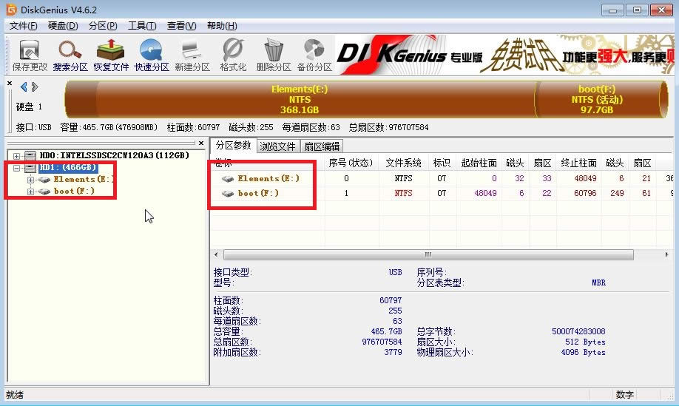
Task: Collapse the HD1 (466GB) tree node
Action: click(17, 168)
